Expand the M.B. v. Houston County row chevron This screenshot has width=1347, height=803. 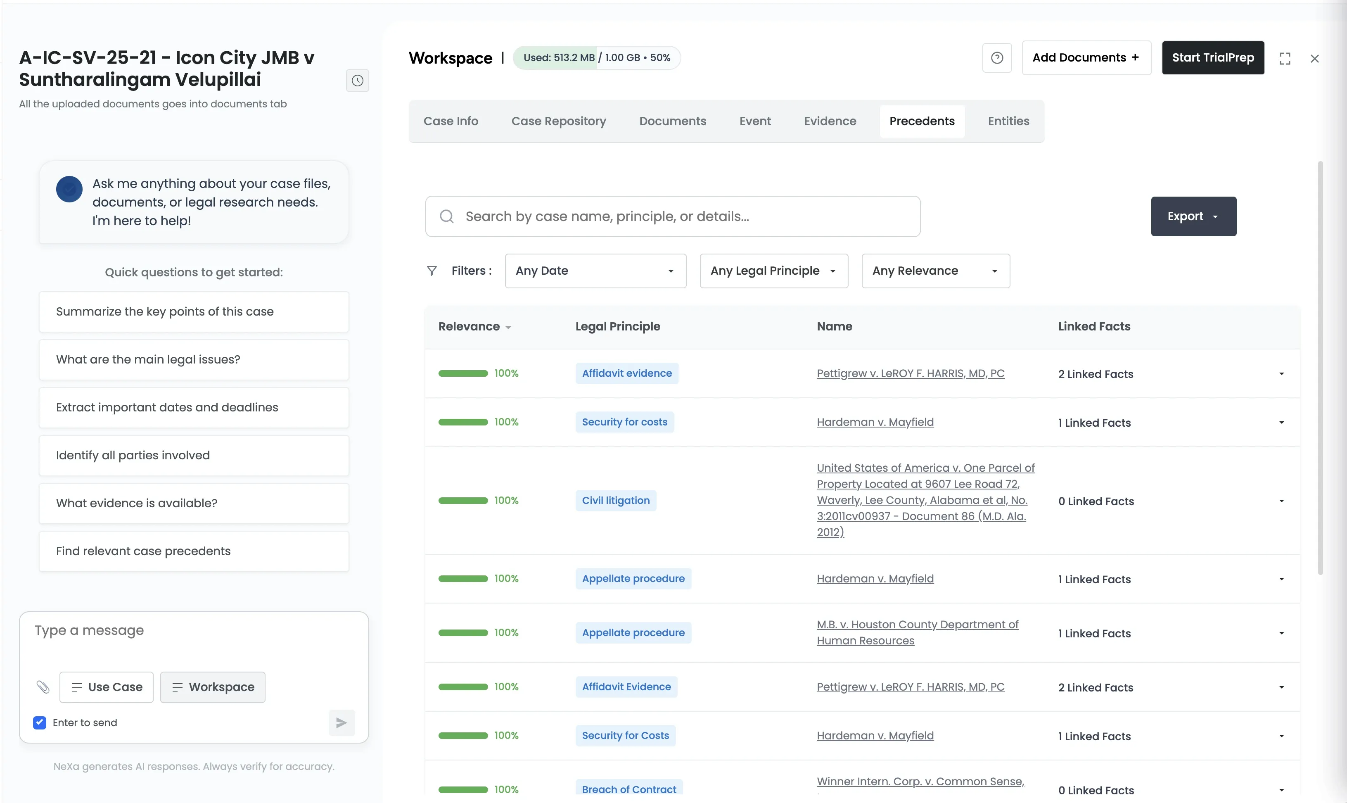click(x=1281, y=632)
